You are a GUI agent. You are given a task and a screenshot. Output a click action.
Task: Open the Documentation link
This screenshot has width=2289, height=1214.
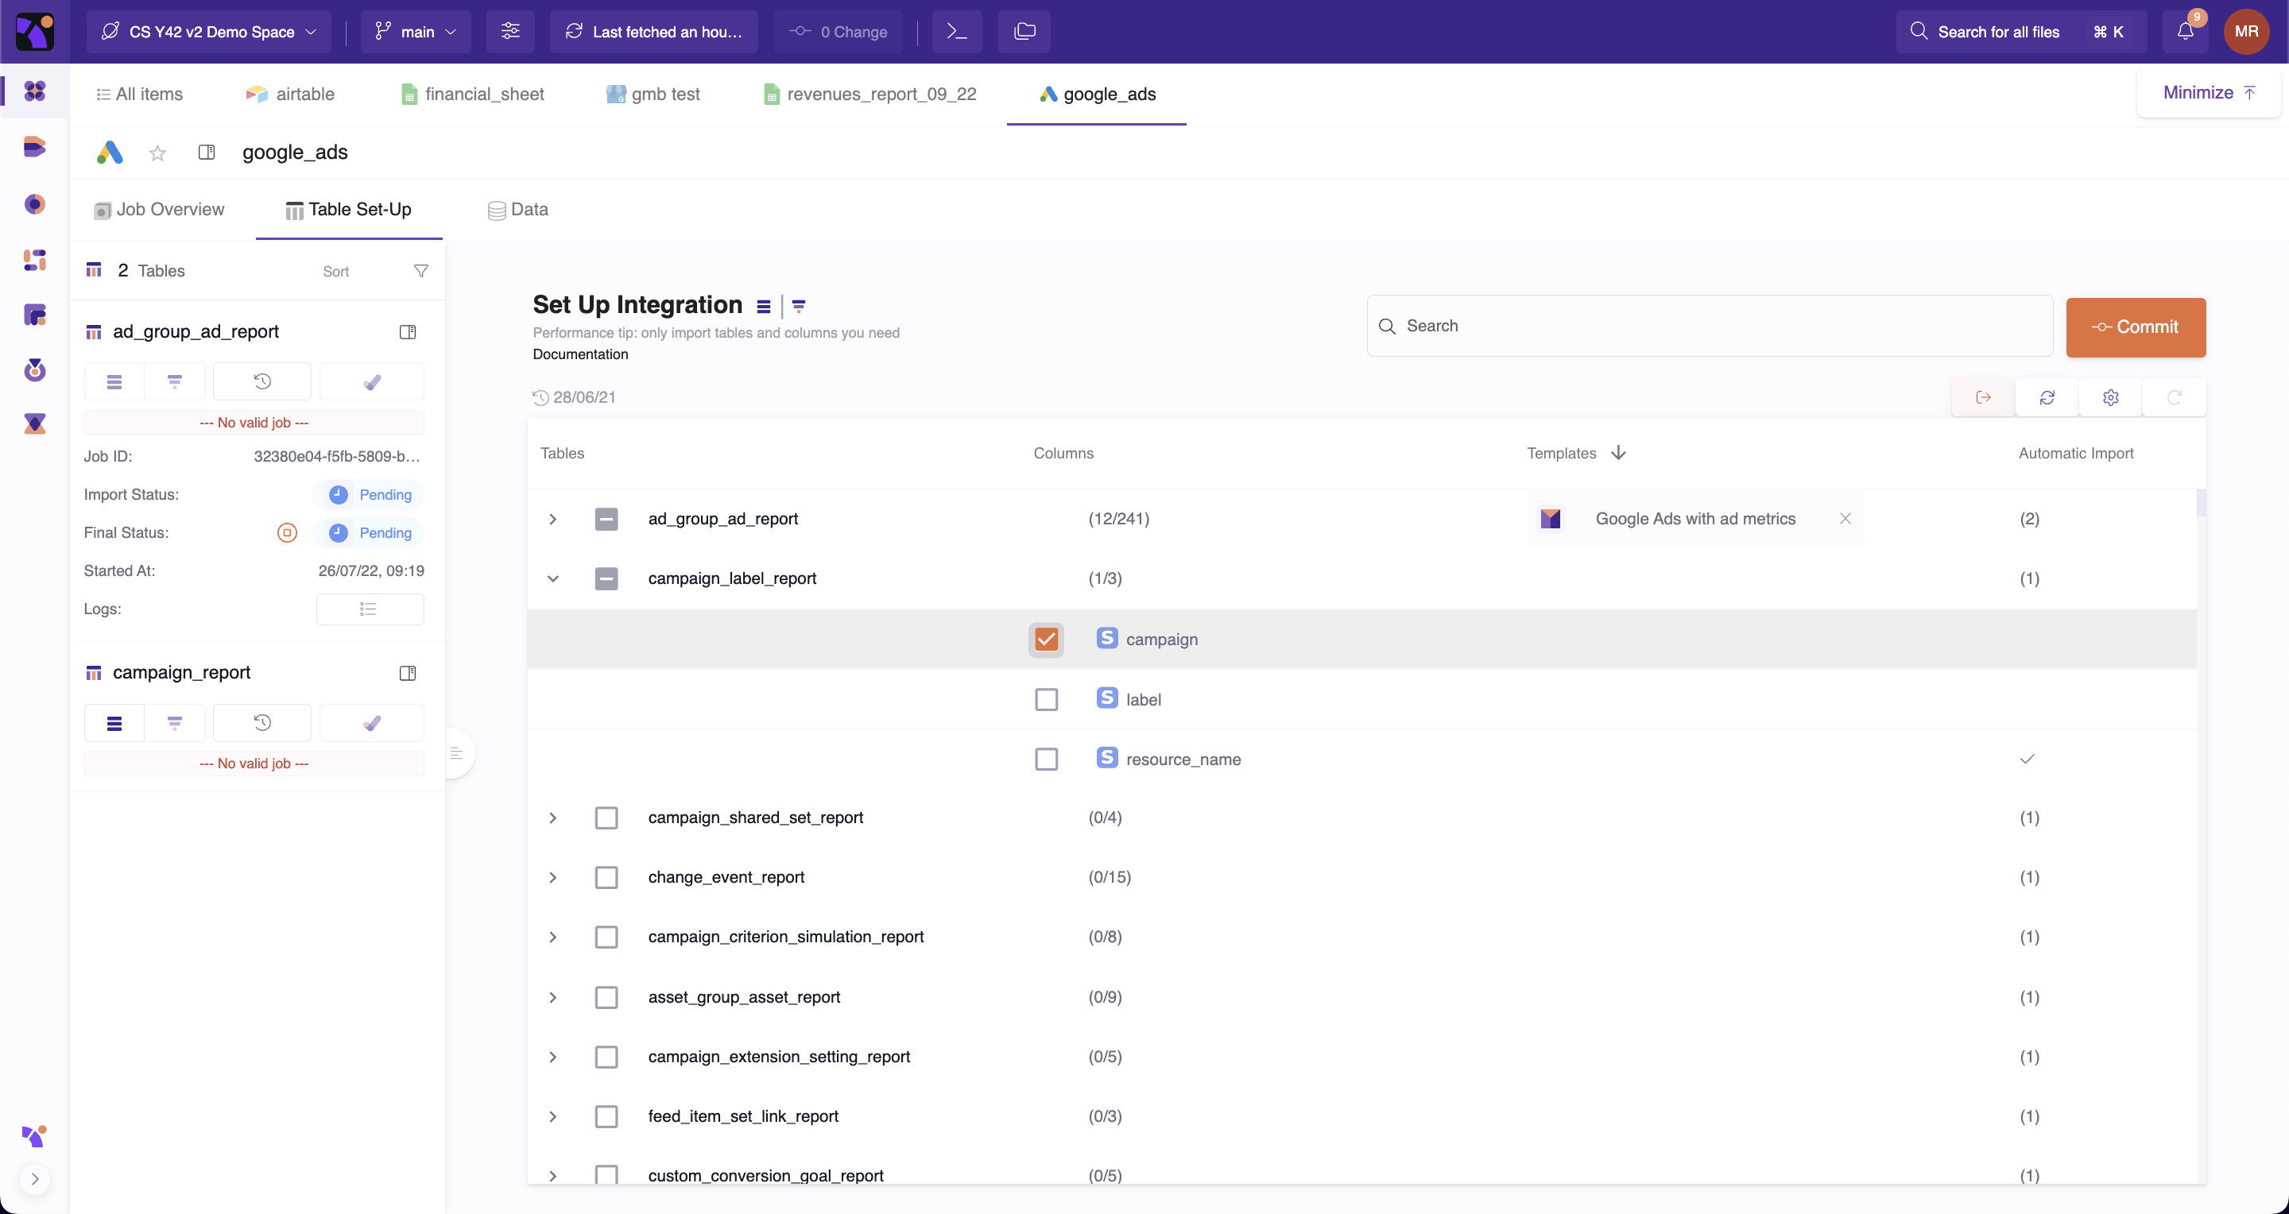(580, 354)
